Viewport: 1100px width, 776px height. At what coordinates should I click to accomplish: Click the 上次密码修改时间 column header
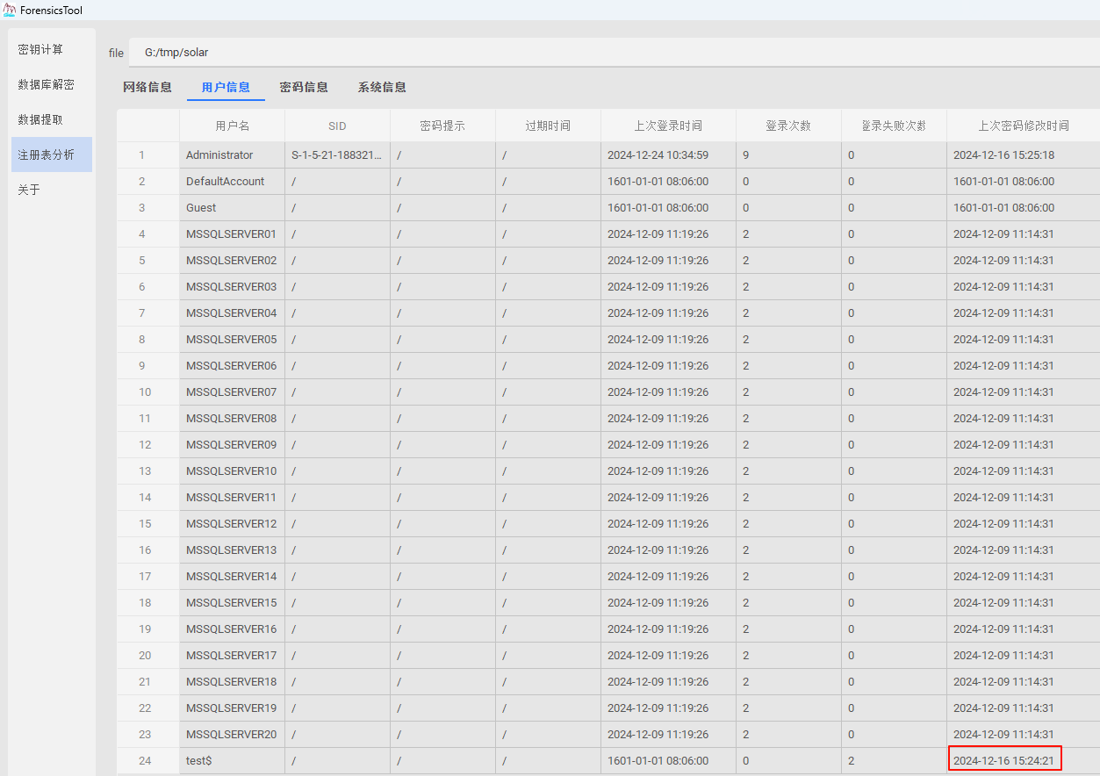tap(1024, 126)
